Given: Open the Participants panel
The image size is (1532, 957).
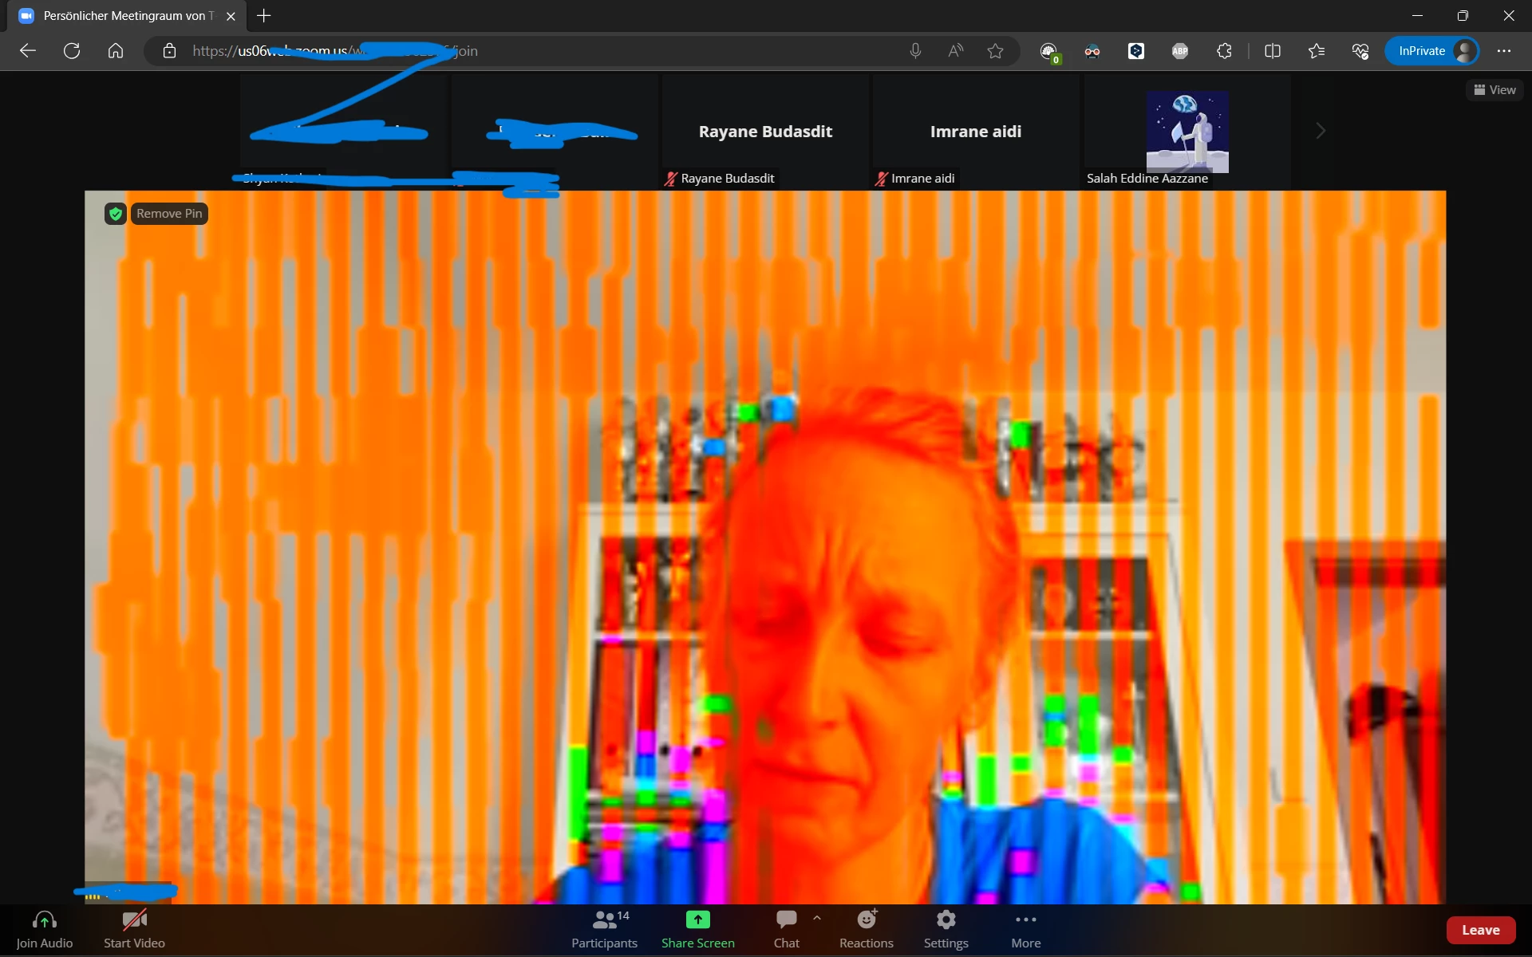Looking at the screenshot, I should (x=604, y=929).
